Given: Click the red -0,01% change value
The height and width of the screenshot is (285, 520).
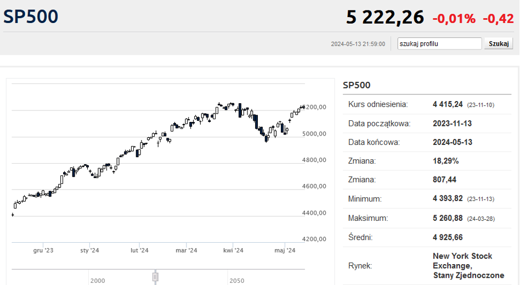Looking at the screenshot, I should 454,19.
